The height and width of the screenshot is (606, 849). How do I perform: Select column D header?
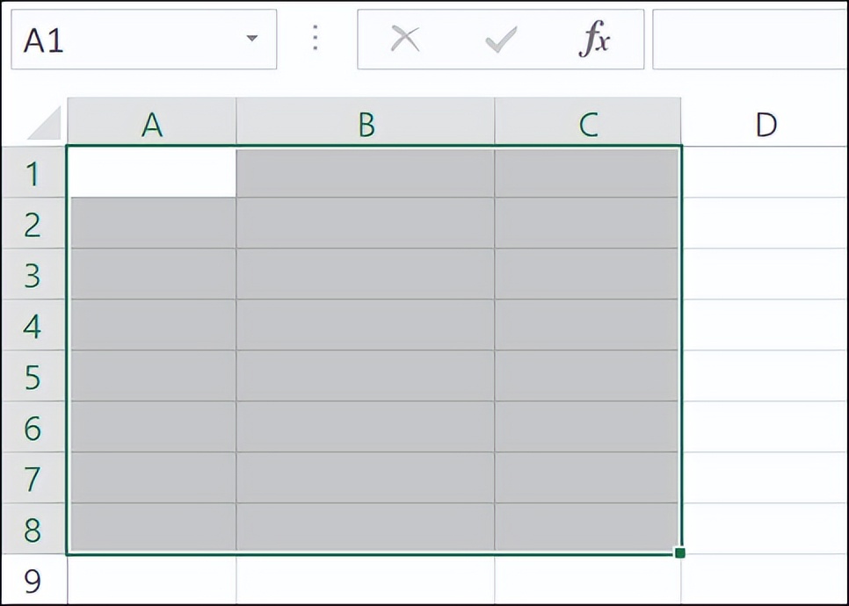coord(766,125)
